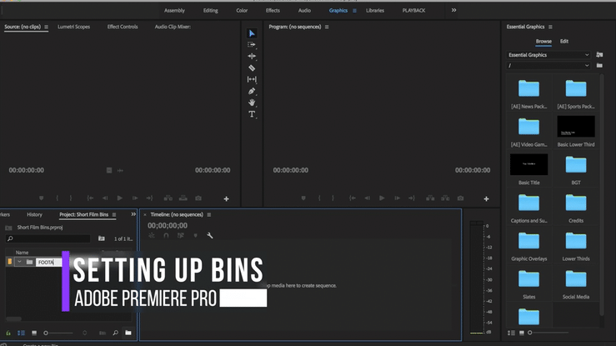Click the Basic Lower Third thumbnail
Image resolution: width=616 pixels, height=346 pixels.
576,127
